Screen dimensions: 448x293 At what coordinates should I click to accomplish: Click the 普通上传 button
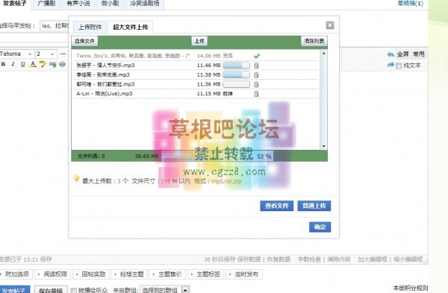314,206
